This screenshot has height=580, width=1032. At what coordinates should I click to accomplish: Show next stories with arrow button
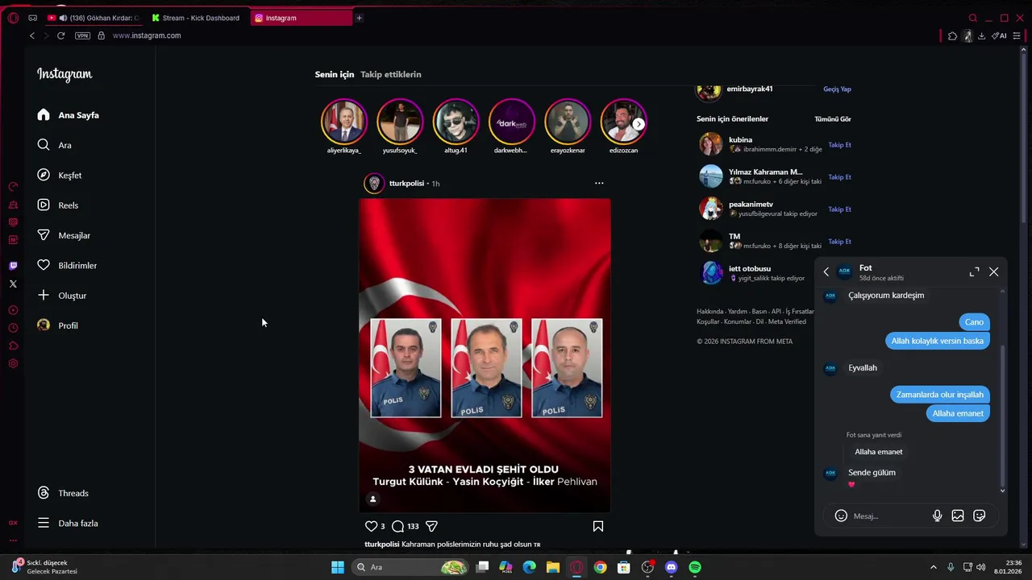(x=638, y=124)
